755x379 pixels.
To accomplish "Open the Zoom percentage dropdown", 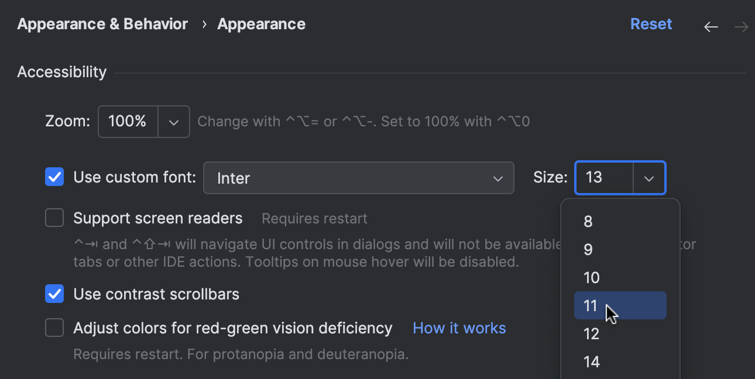I will pos(174,121).
